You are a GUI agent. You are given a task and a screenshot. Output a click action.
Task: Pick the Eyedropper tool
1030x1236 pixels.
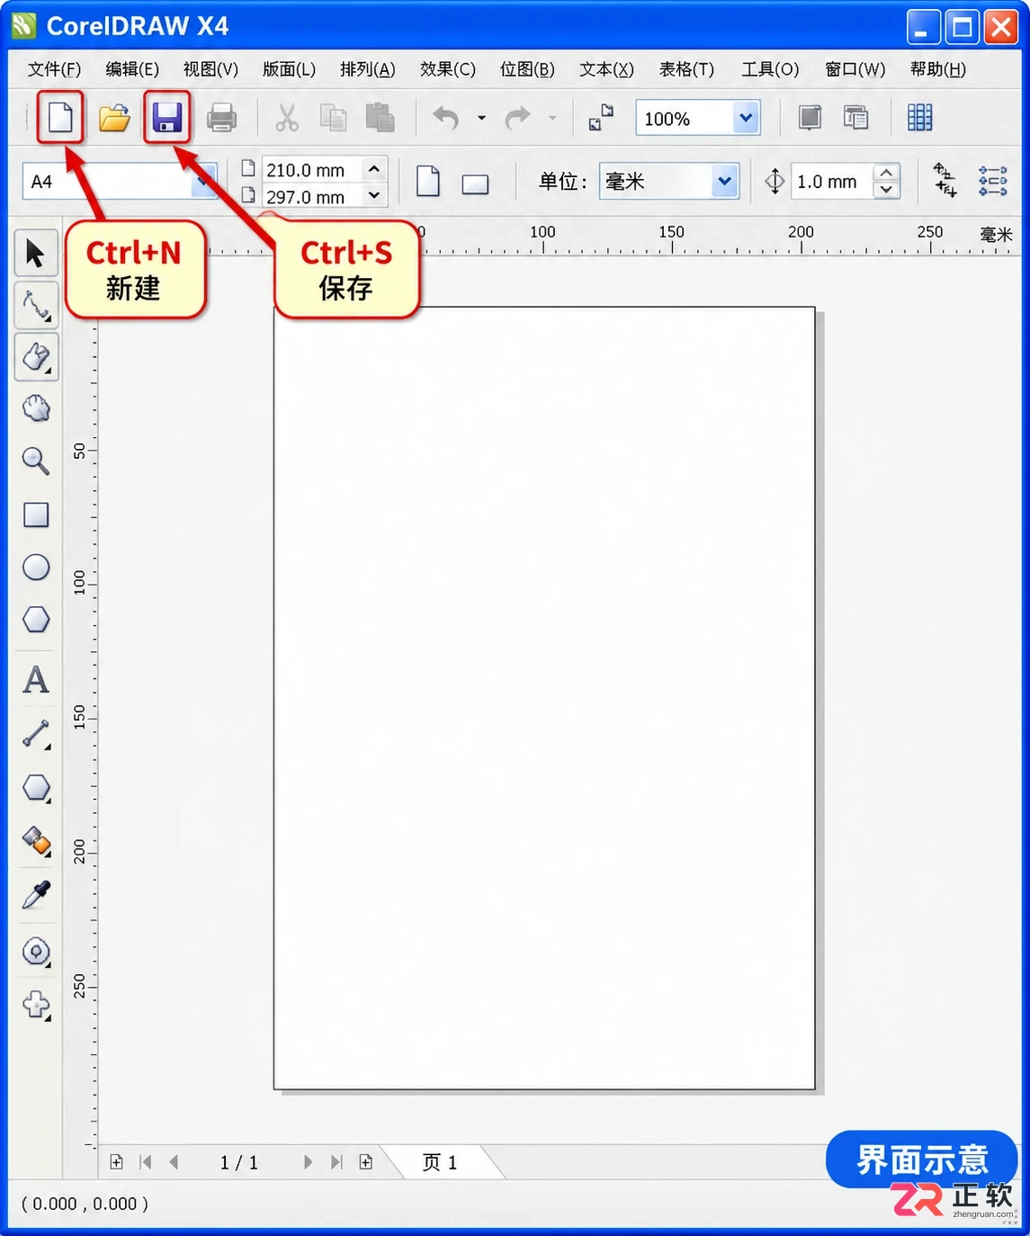click(36, 895)
